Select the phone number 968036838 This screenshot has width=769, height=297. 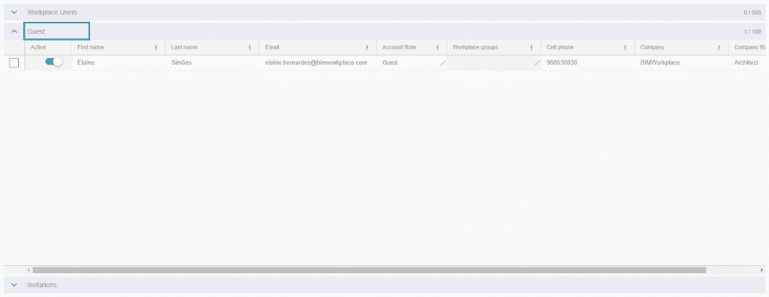(562, 63)
